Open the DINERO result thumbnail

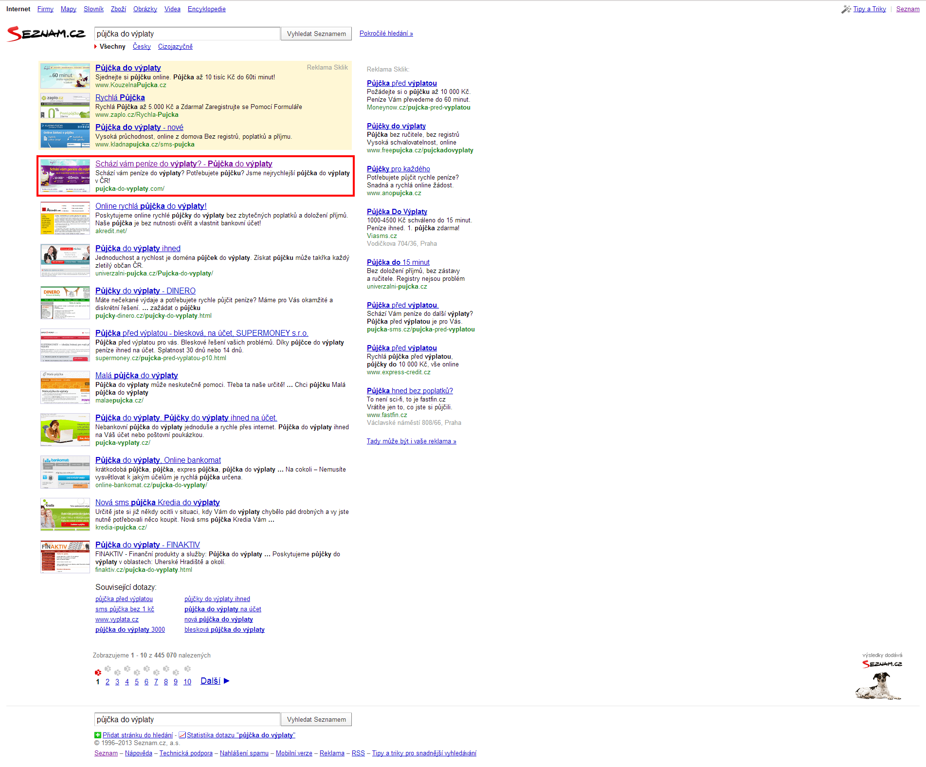point(65,303)
